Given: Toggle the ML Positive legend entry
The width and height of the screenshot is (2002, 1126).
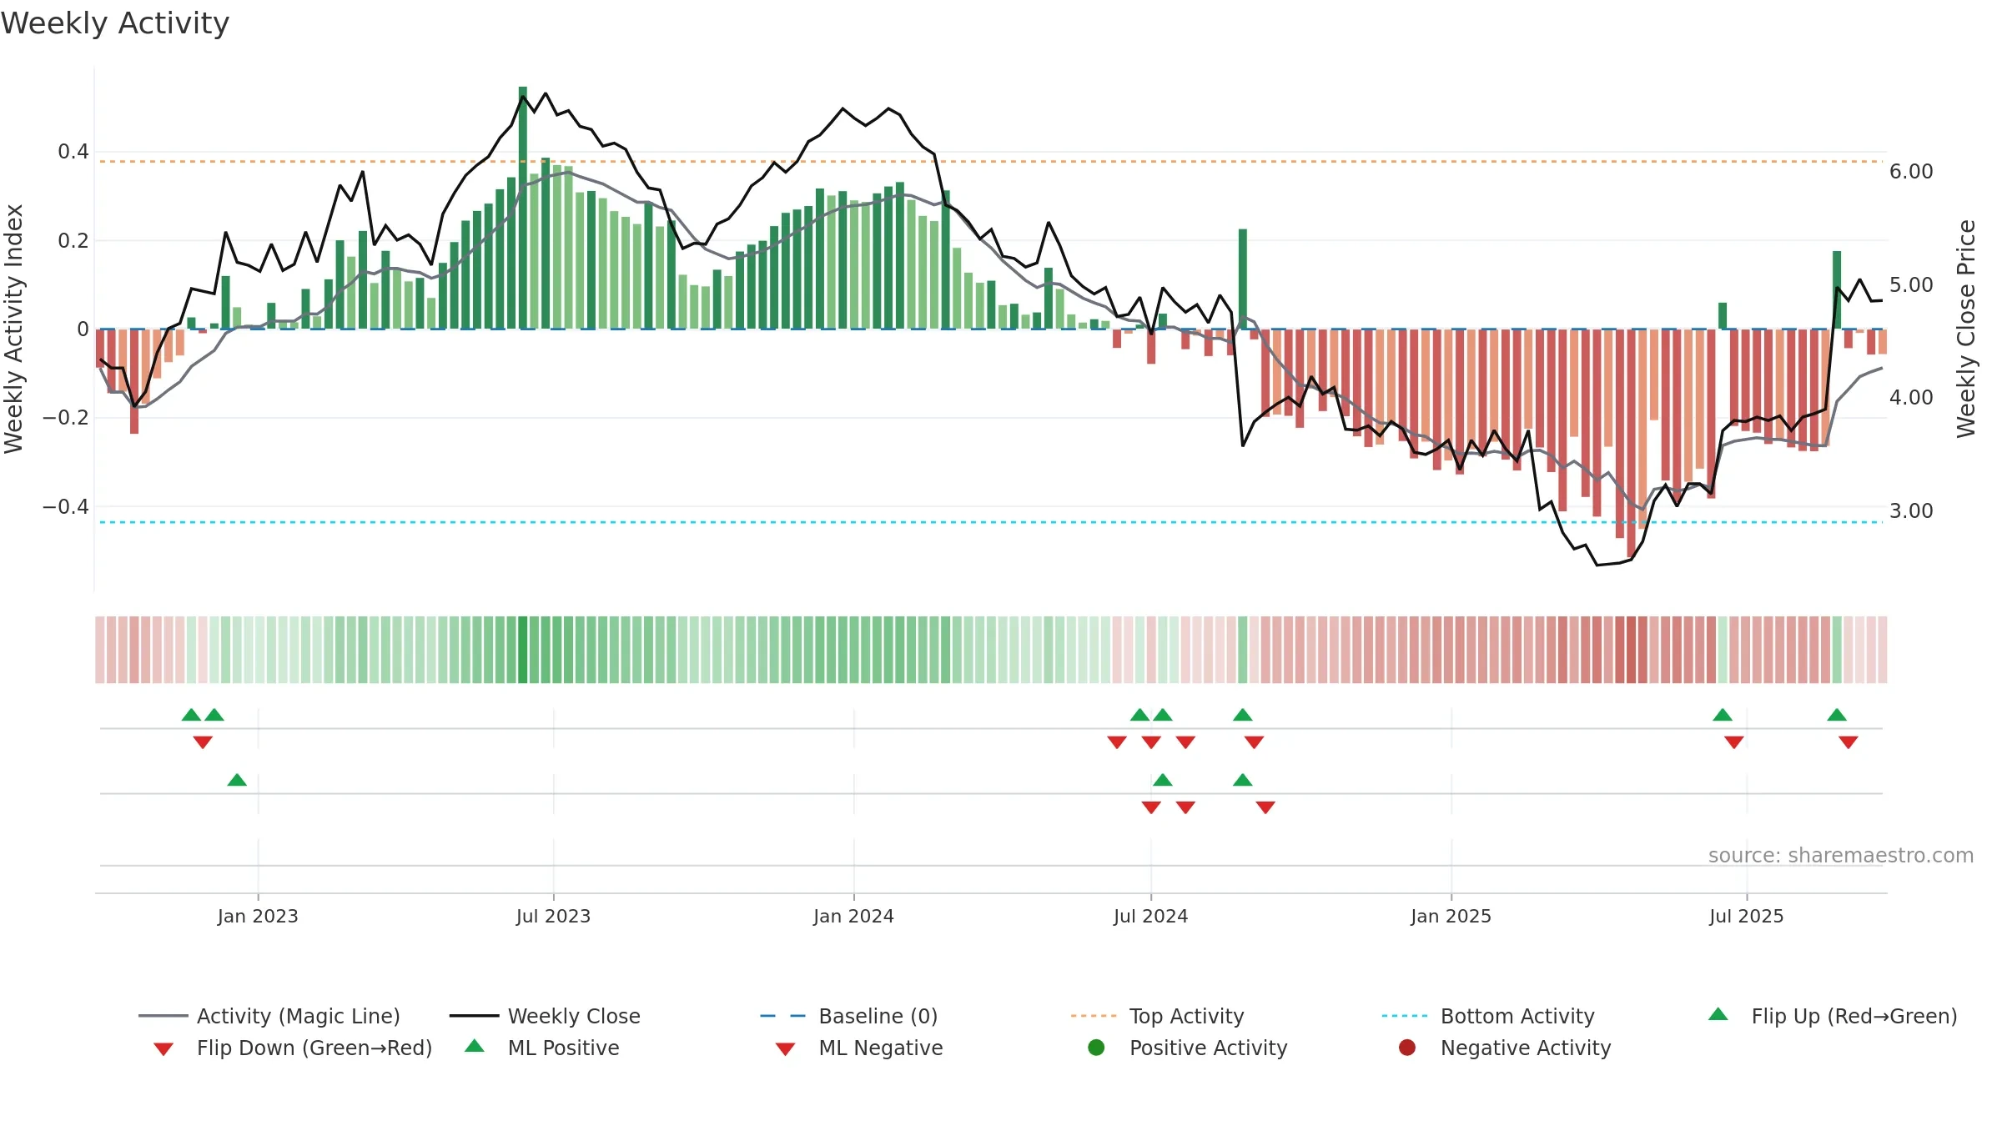Looking at the screenshot, I should click(542, 1048).
